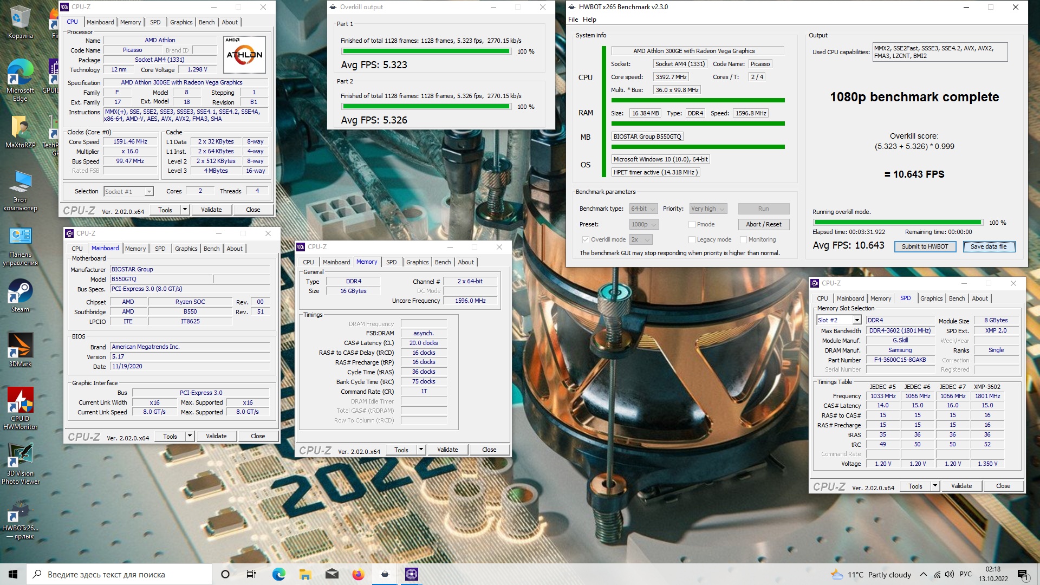Enable the Pmode checkbox
This screenshot has width=1040, height=585.
[x=692, y=224]
